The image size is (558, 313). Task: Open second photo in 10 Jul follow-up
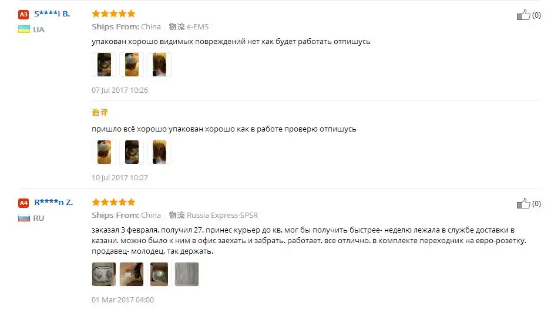(132, 152)
